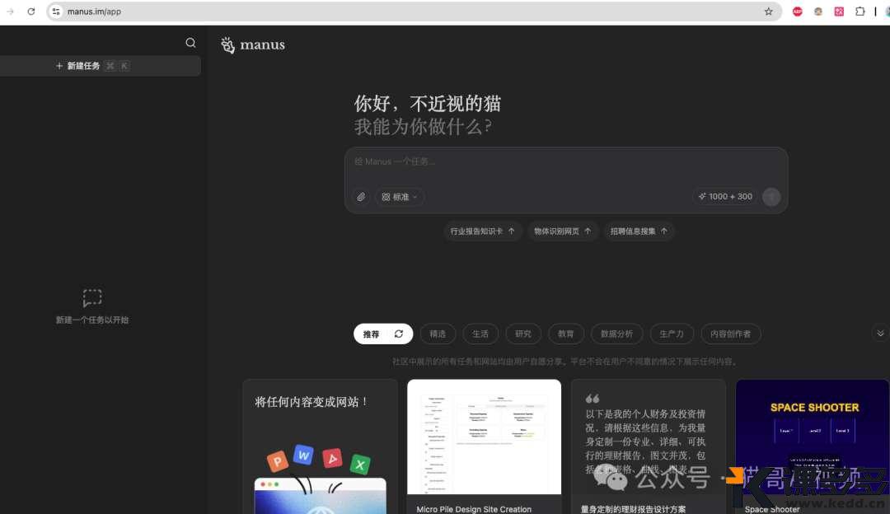Switch to the 内容创作者 tab
This screenshot has width=890, height=514.
(x=730, y=334)
